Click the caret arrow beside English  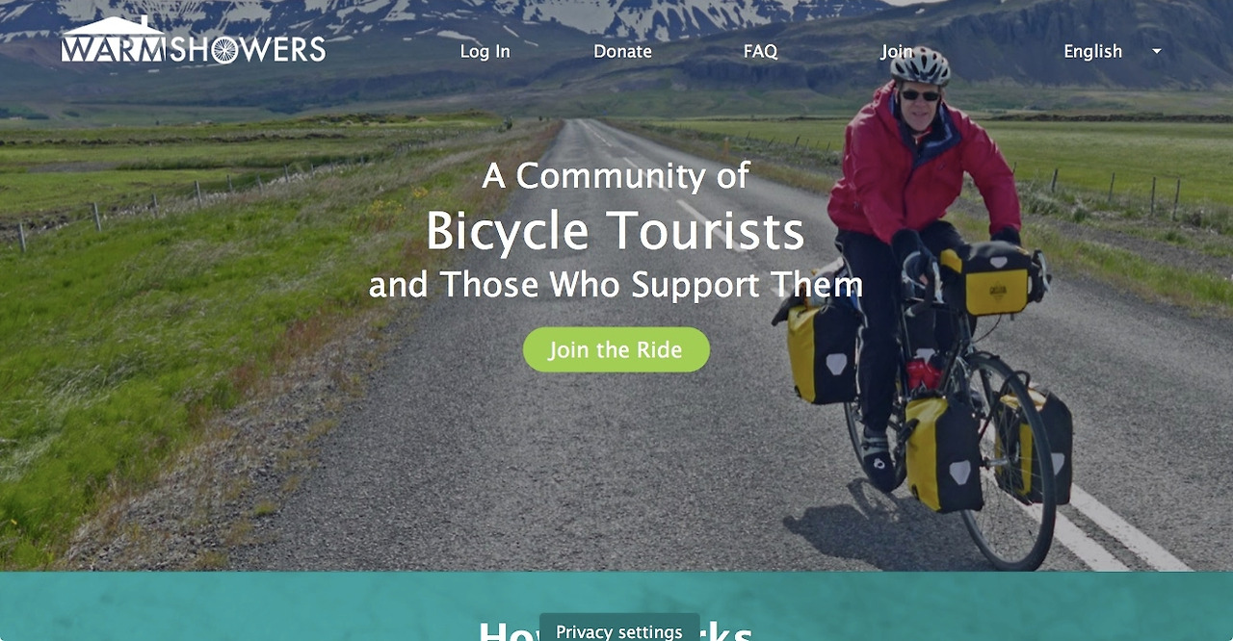click(1156, 52)
